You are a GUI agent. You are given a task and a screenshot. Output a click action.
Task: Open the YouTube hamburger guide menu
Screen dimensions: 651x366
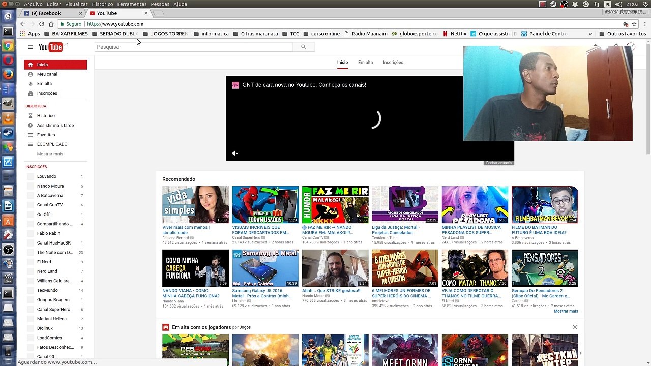click(31, 47)
